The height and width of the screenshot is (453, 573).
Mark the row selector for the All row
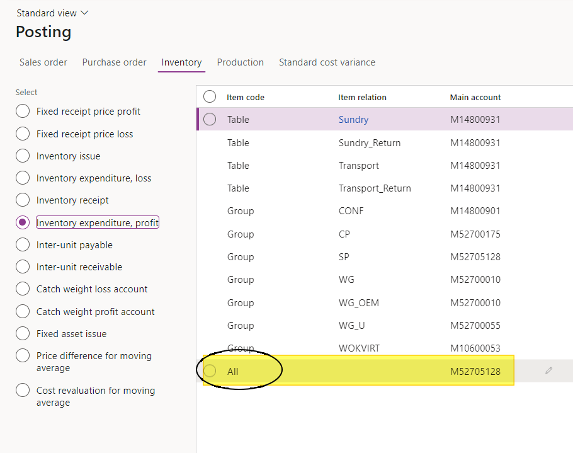click(210, 371)
